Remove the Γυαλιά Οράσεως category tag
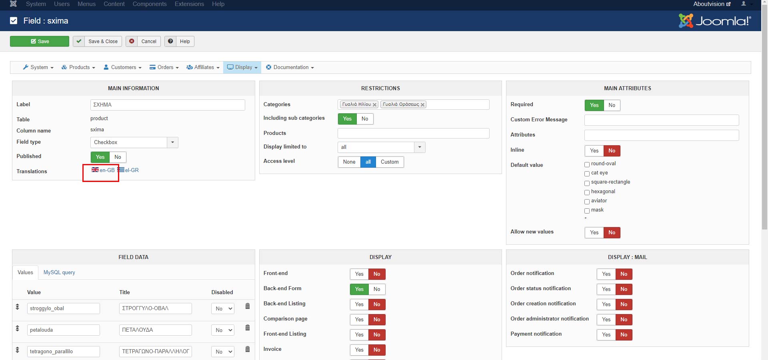 pos(422,105)
